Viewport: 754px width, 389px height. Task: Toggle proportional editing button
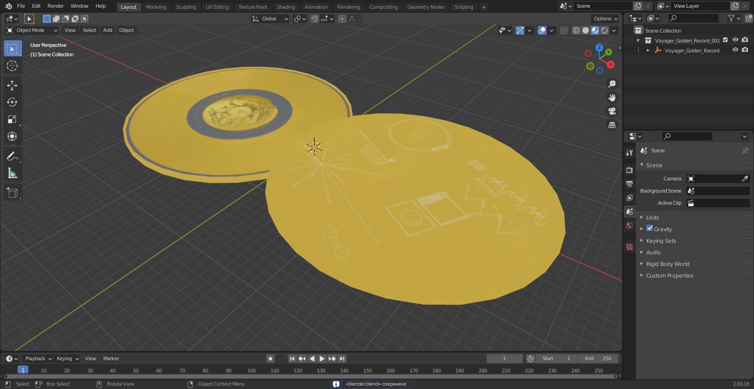(x=342, y=19)
